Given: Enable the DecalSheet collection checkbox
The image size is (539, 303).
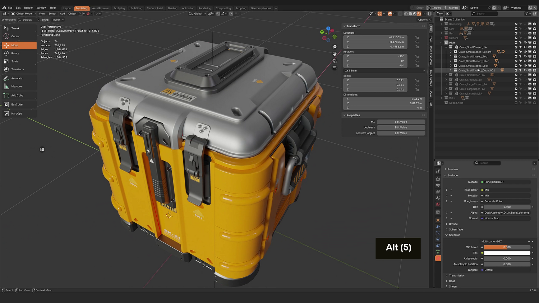Looking at the screenshot, I should 516,103.
